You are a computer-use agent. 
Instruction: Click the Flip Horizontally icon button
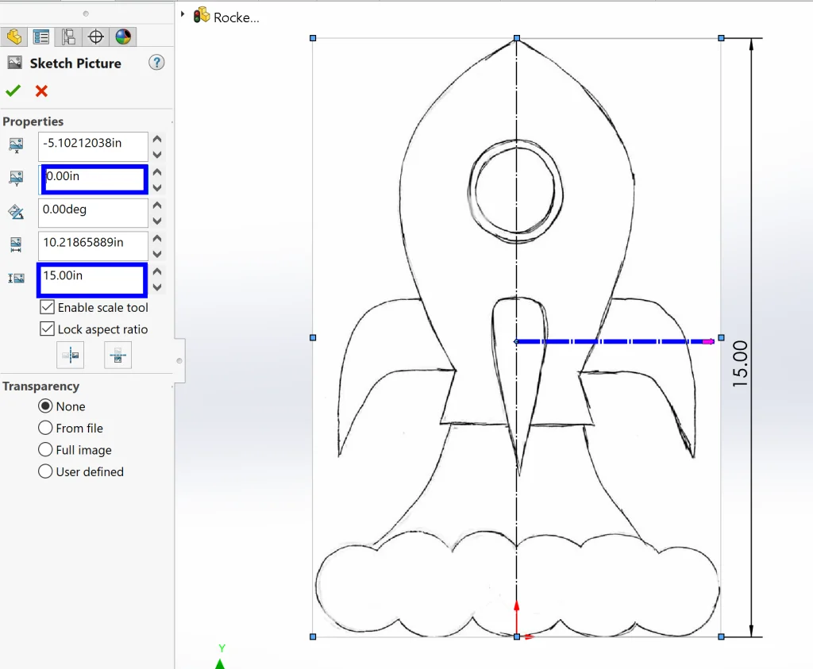click(71, 356)
